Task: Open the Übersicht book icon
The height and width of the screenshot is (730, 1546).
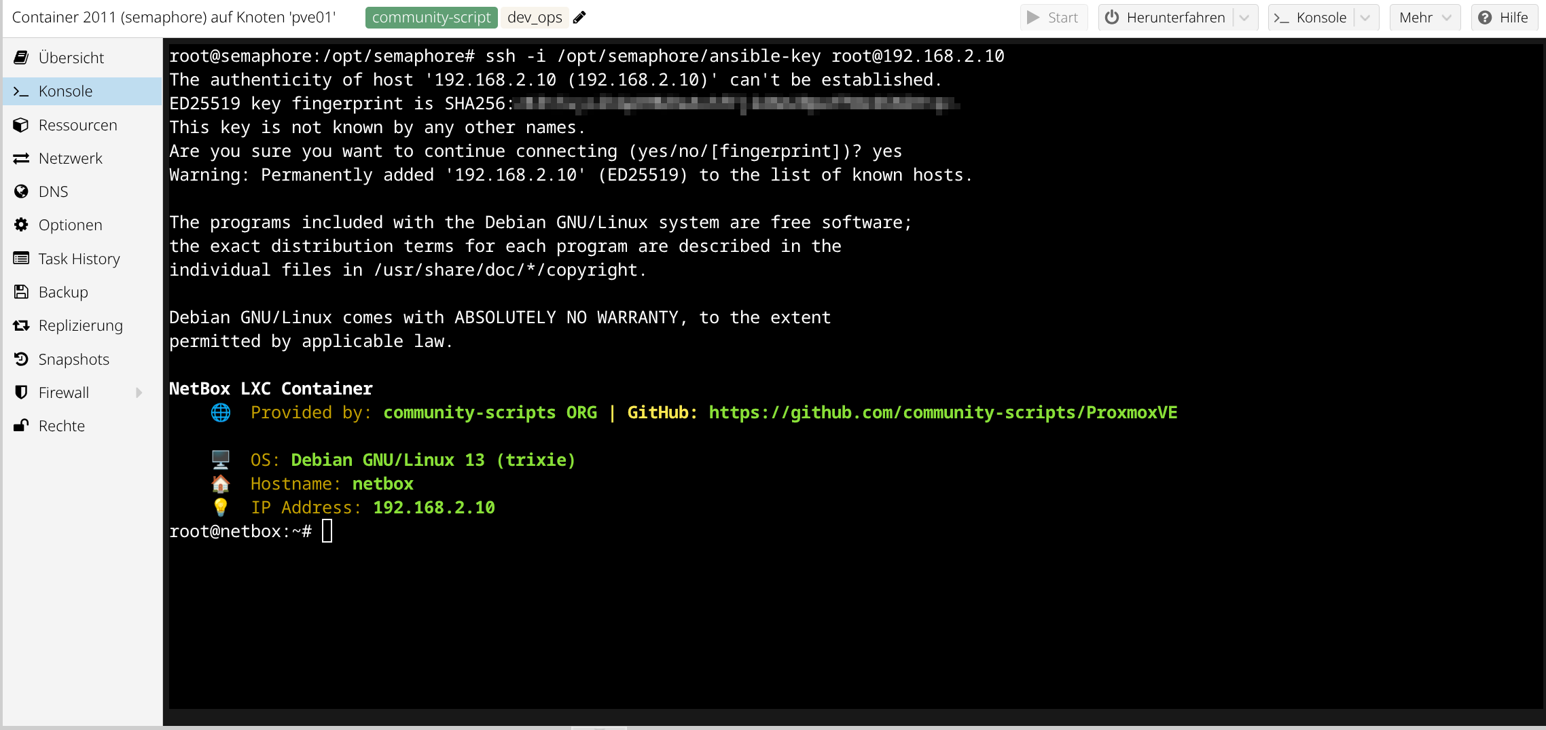Action: 21,58
